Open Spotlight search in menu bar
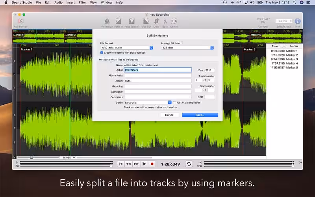This screenshot has height=197, width=315. 294,2
